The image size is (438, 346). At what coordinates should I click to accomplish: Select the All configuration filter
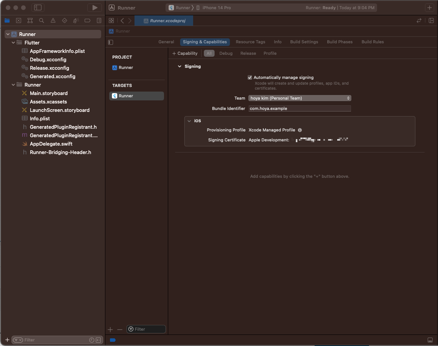209,53
